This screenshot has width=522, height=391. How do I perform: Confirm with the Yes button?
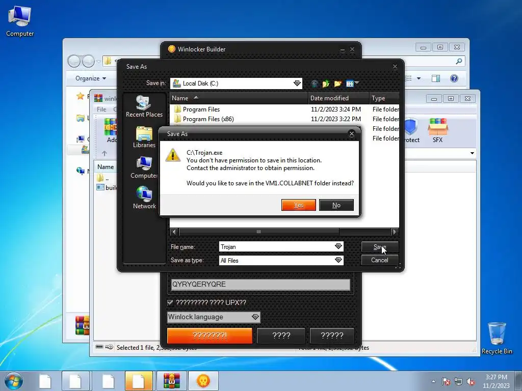(x=298, y=205)
